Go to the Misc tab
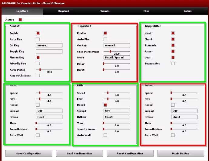Viewport: 209px width, 161px height. 146,11
